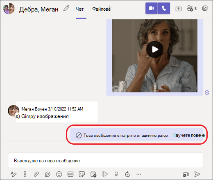Click the Въвеждане на ново съобщение field
213x180 pixels.
pyautogui.click(x=105, y=160)
